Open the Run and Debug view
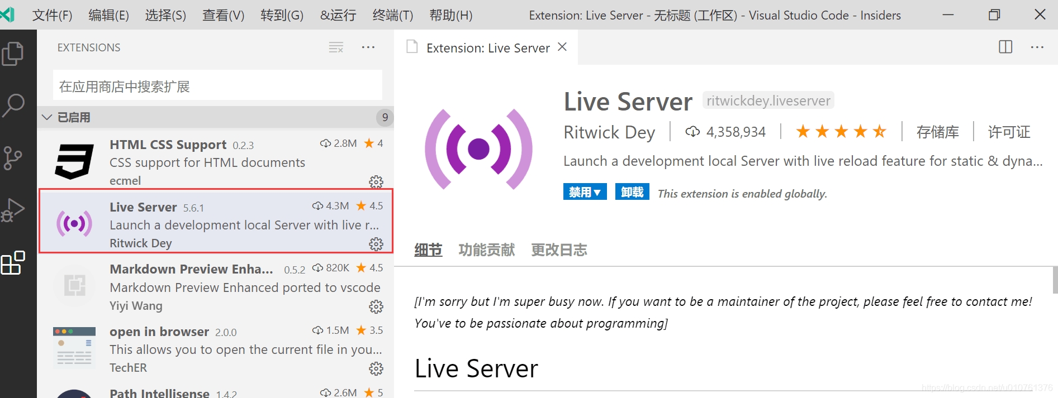Image resolution: width=1058 pixels, height=398 pixels. pos(13,210)
